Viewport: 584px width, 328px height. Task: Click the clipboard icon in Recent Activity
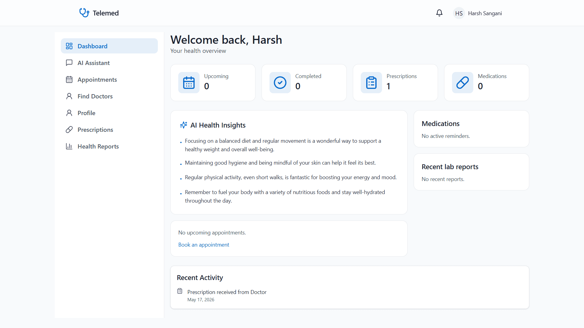[180, 291]
